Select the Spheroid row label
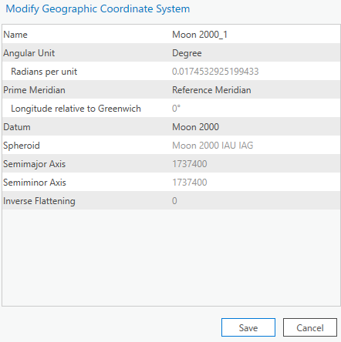 tap(22, 146)
